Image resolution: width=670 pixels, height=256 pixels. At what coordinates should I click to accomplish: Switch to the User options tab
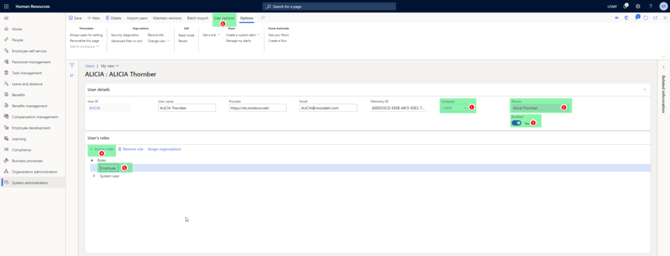(224, 18)
